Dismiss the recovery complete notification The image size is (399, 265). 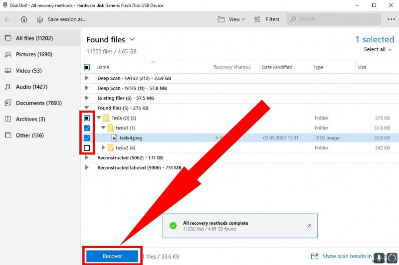(309, 226)
